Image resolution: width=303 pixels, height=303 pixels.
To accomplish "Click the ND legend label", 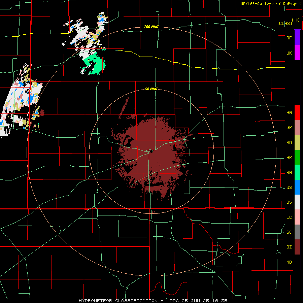I will coord(289,262).
